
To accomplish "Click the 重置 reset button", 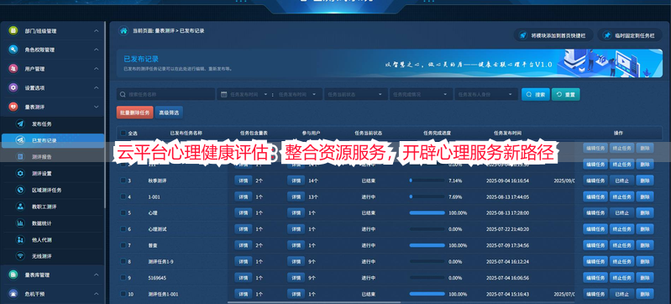I will (566, 95).
